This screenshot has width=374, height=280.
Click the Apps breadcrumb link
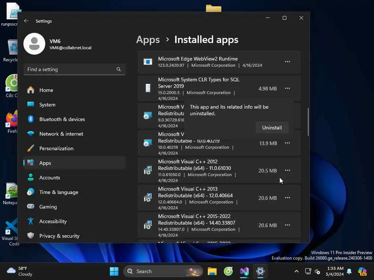click(x=148, y=40)
